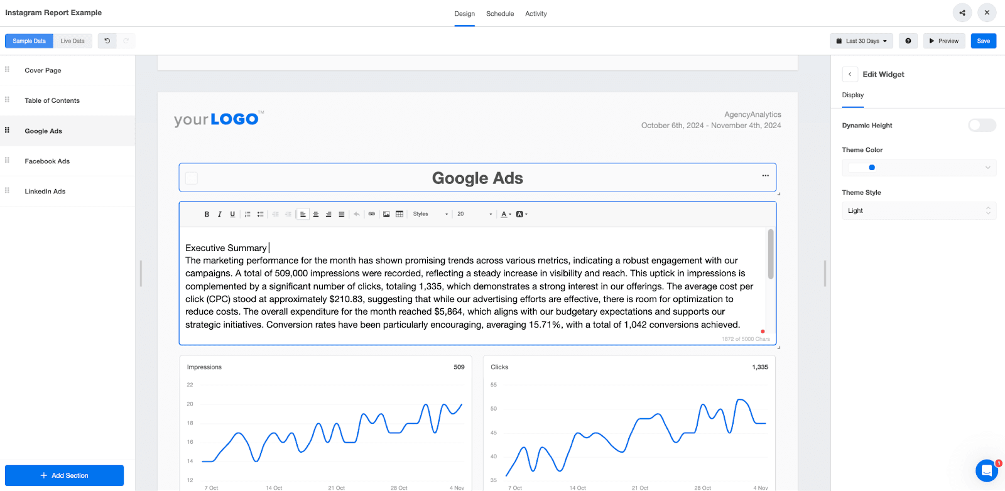Image resolution: width=1005 pixels, height=491 pixels.
Task: Switch to the Schedule tab
Action: 499,13
